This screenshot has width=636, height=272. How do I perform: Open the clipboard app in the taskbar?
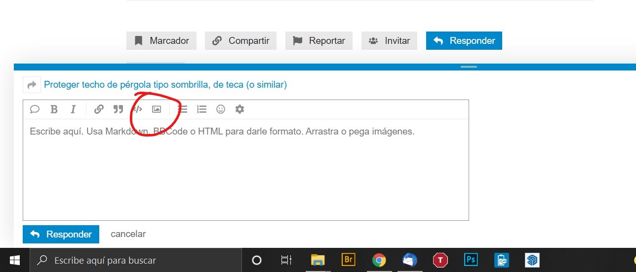click(502, 260)
